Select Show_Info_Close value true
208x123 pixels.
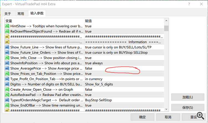tap(88, 58)
